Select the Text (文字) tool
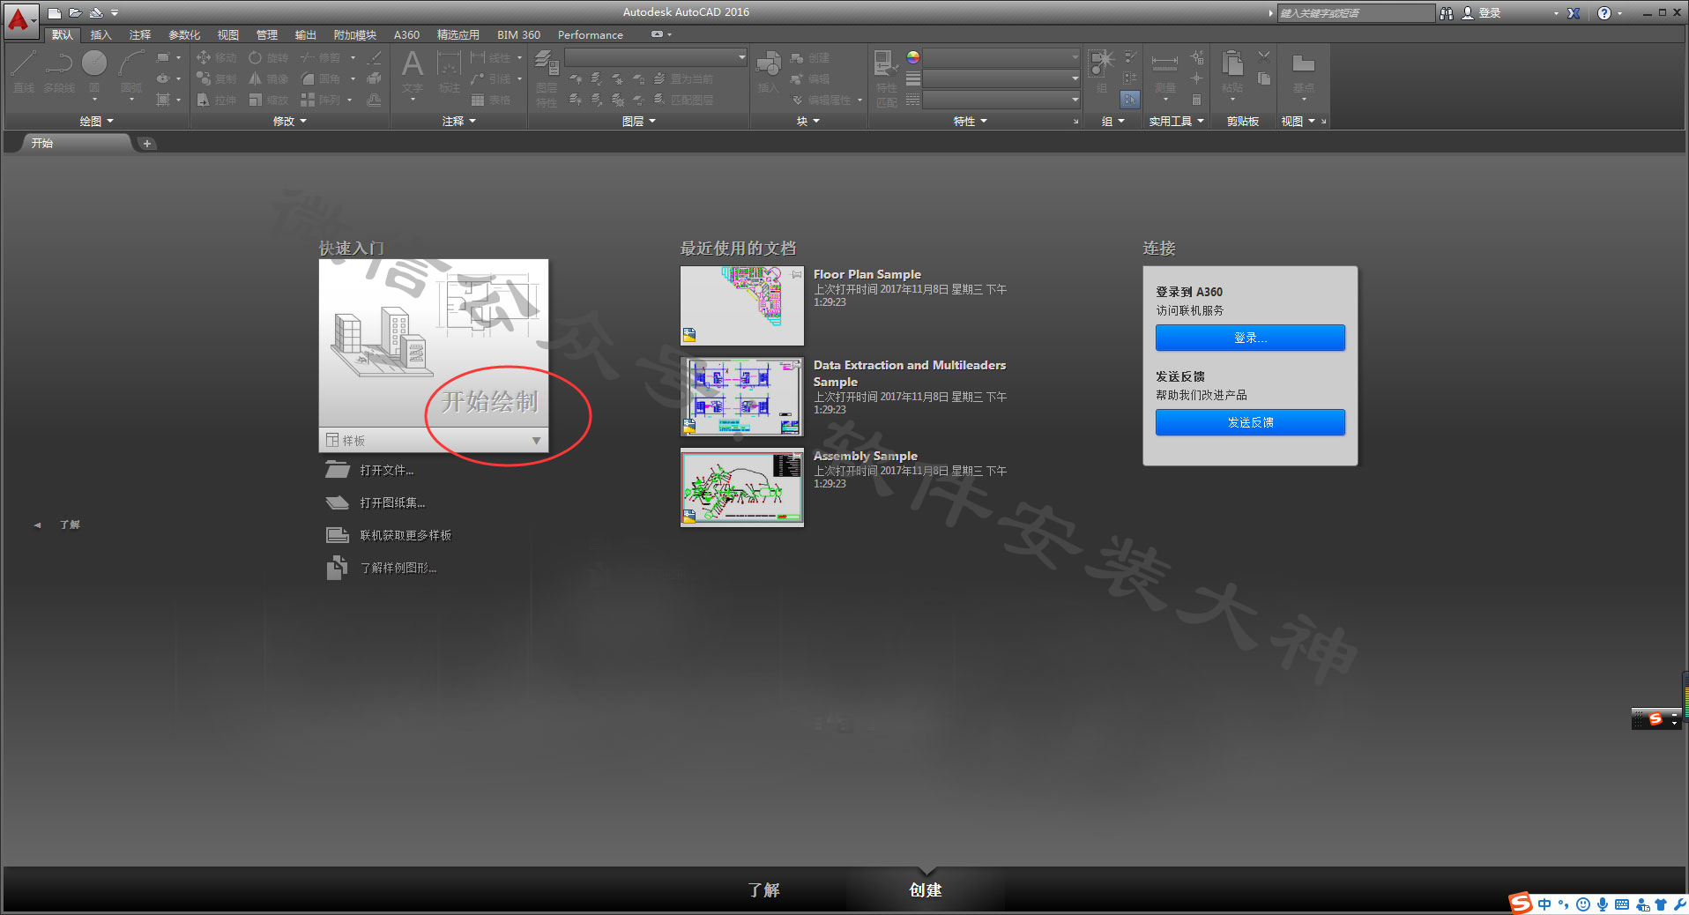This screenshot has width=1689, height=915. click(x=413, y=71)
